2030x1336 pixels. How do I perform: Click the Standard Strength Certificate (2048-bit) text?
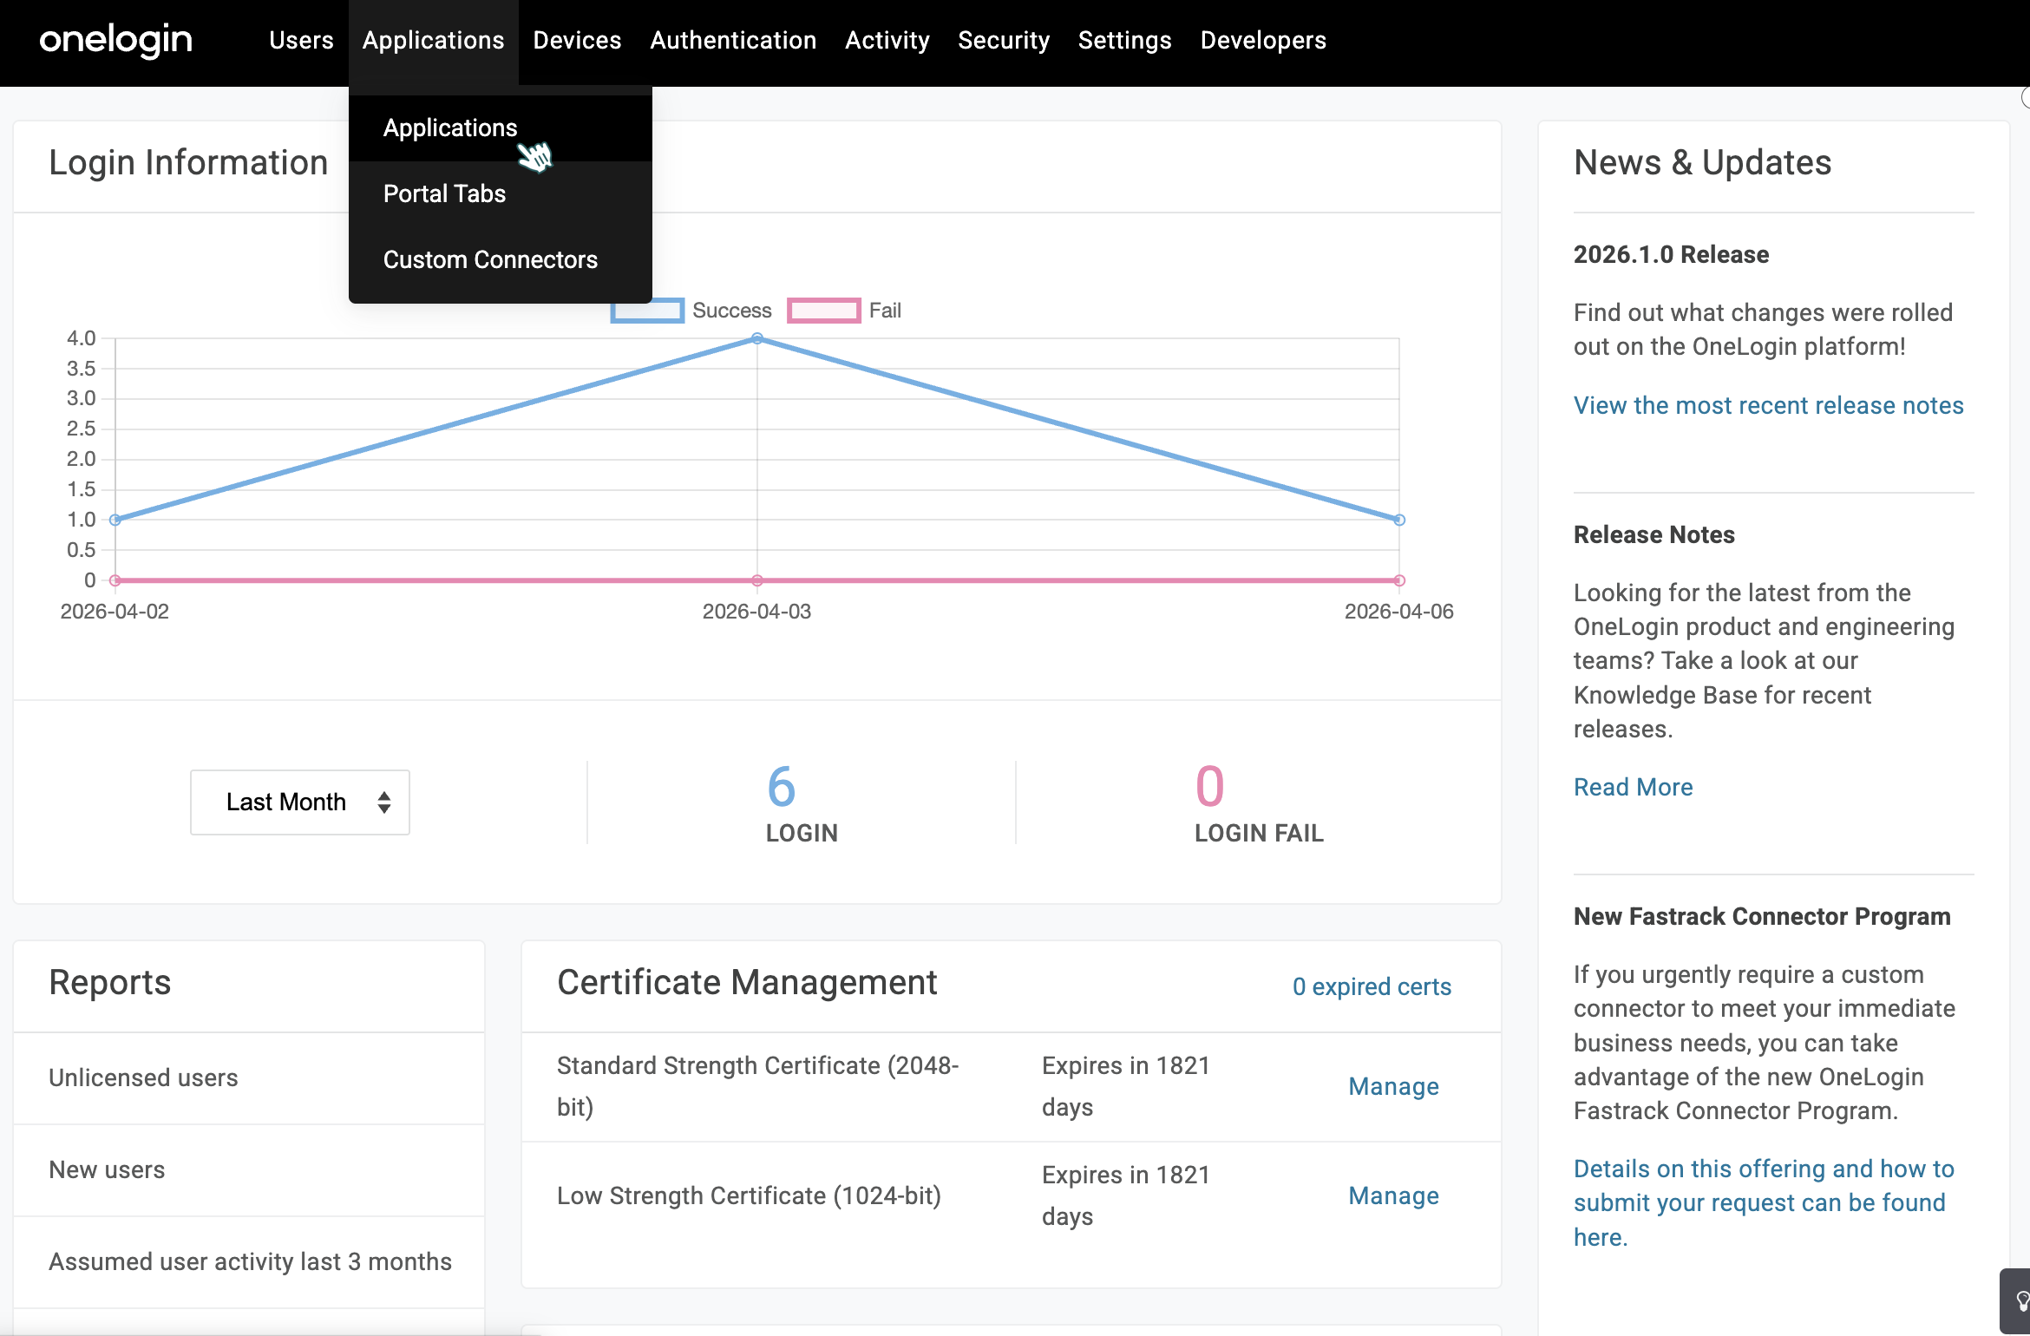click(757, 1086)
